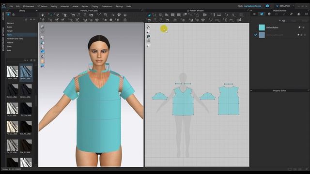Click the pause-shaped icon in 3D toolbar

point(125,15)
